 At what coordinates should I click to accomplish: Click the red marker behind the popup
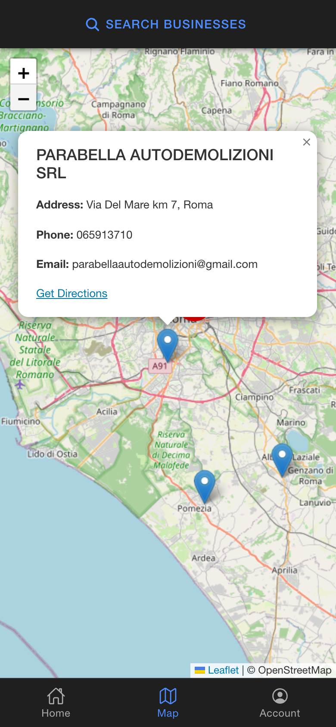195,319
